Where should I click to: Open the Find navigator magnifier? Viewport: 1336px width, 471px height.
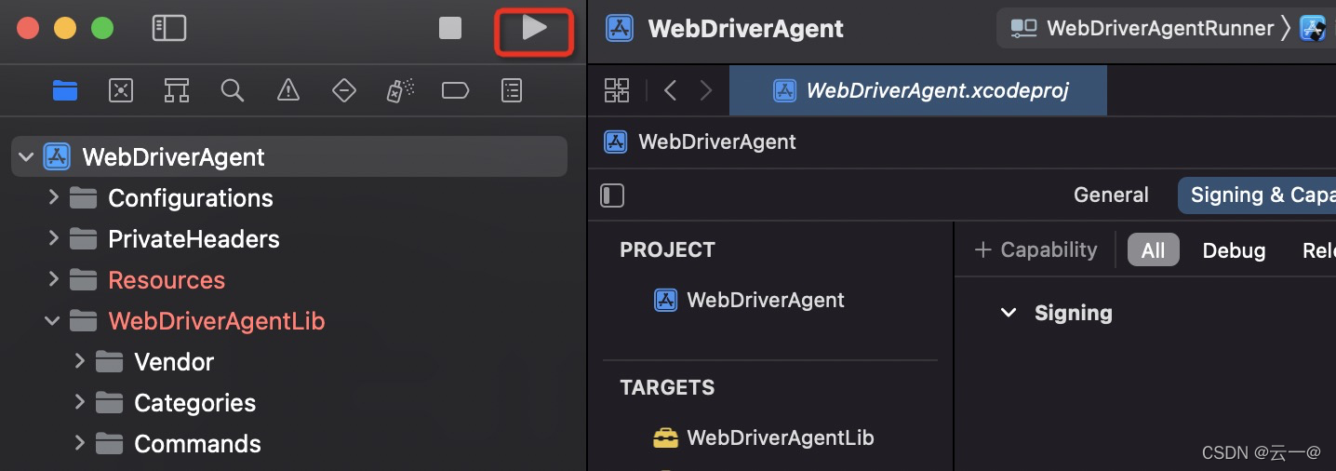(x=233, y=90)
